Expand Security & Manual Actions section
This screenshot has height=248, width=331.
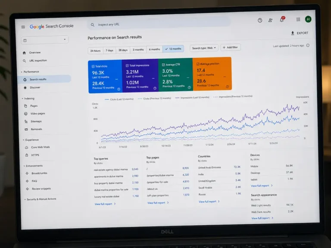coord(25,199)
